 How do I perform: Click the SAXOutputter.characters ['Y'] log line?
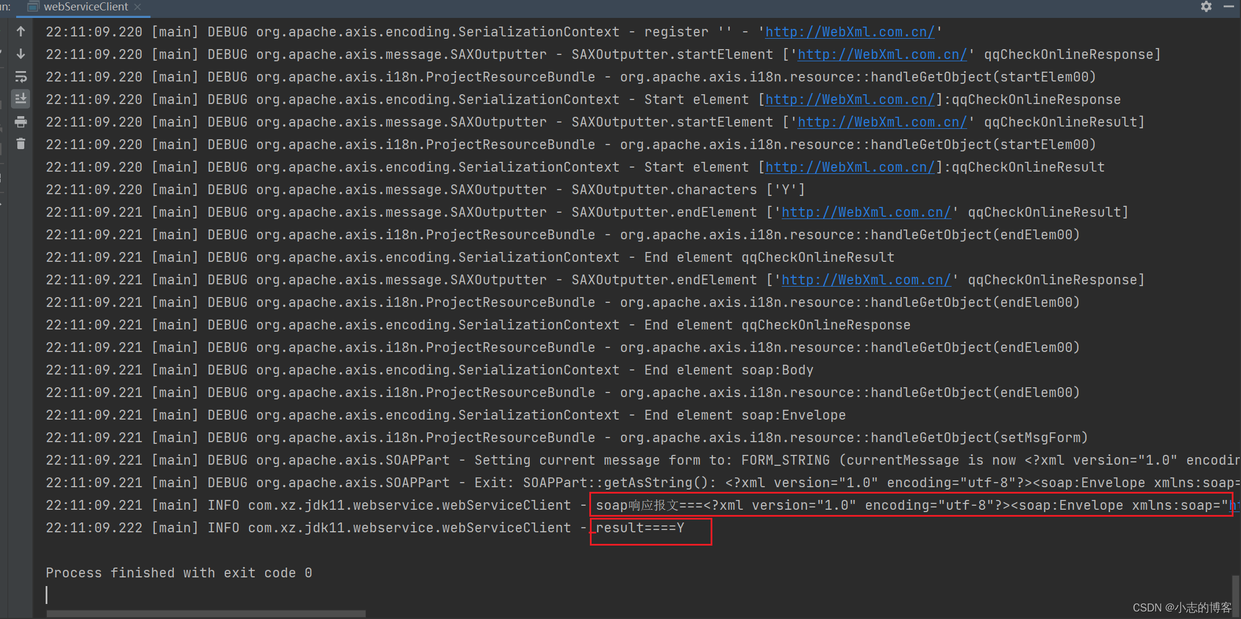(x=426, y=190)
